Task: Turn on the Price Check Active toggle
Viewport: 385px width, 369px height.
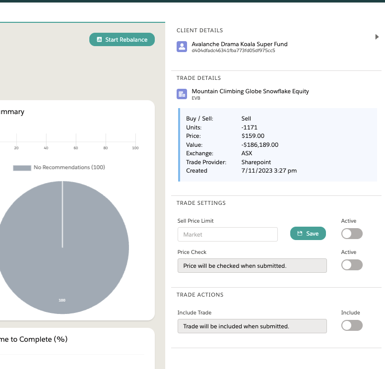Action: tap(352, 265)
